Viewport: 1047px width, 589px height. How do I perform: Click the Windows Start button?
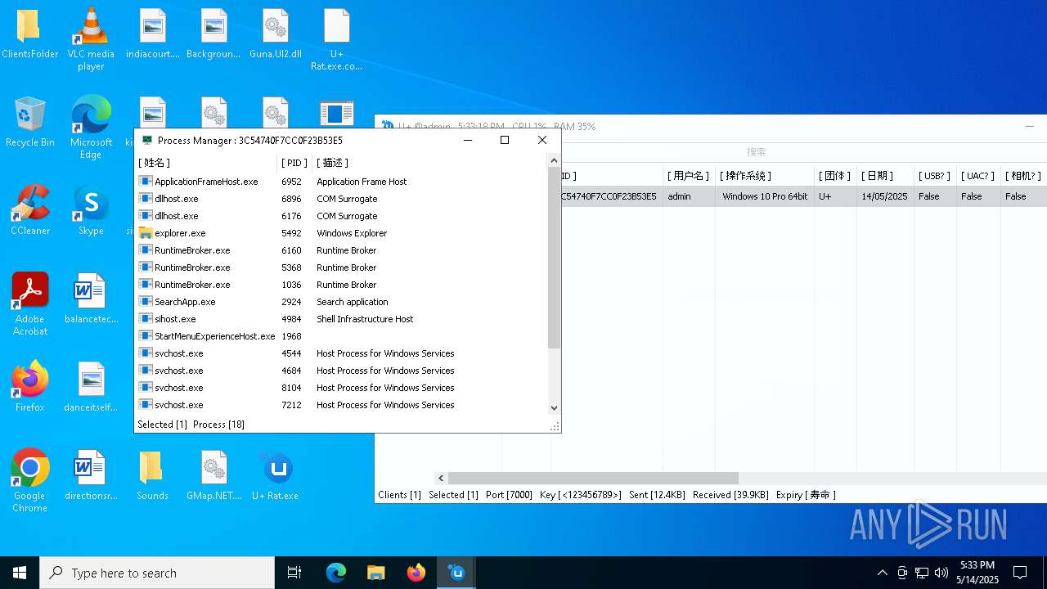point(20,573)
